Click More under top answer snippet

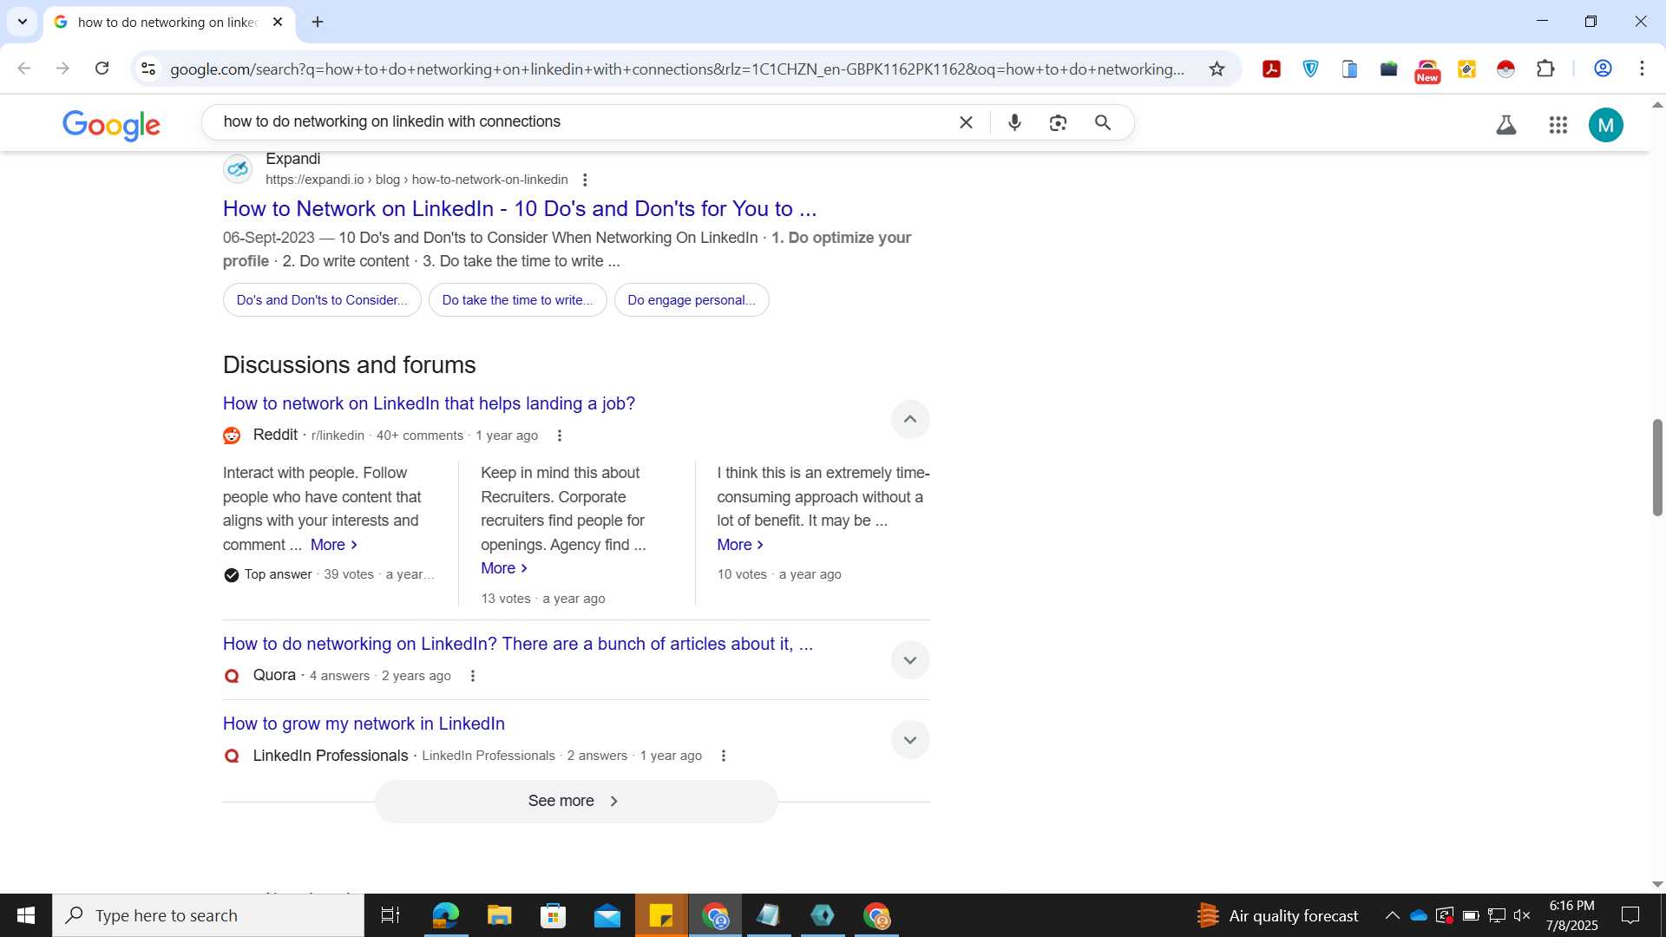click(x=334, y=545)
